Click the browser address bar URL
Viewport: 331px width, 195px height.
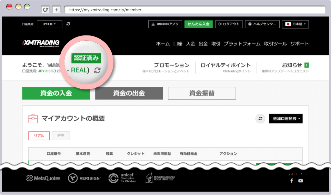tap(105, 10)
